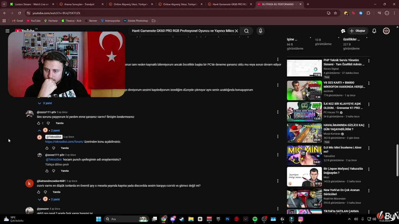Open the Gmail bookmark

click(x=17, y=21)
